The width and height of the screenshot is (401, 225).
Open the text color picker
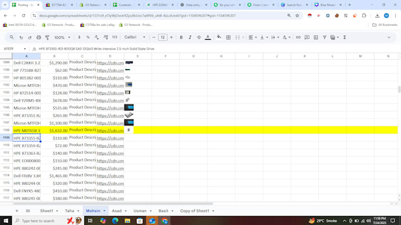point(208,37)
